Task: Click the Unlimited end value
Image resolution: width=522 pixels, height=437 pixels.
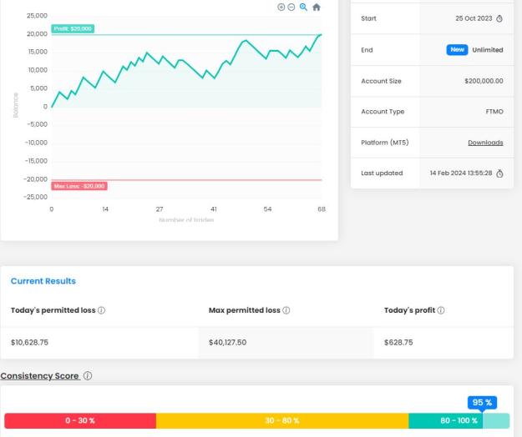Action: (x=488, y=50)
